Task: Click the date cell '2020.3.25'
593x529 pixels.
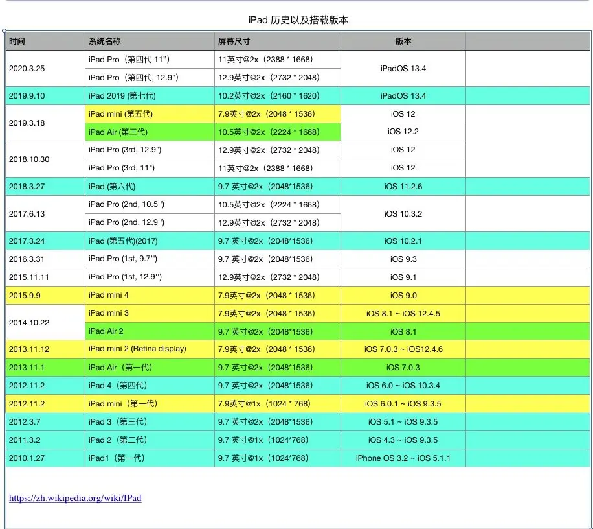Action: (45, 69)
